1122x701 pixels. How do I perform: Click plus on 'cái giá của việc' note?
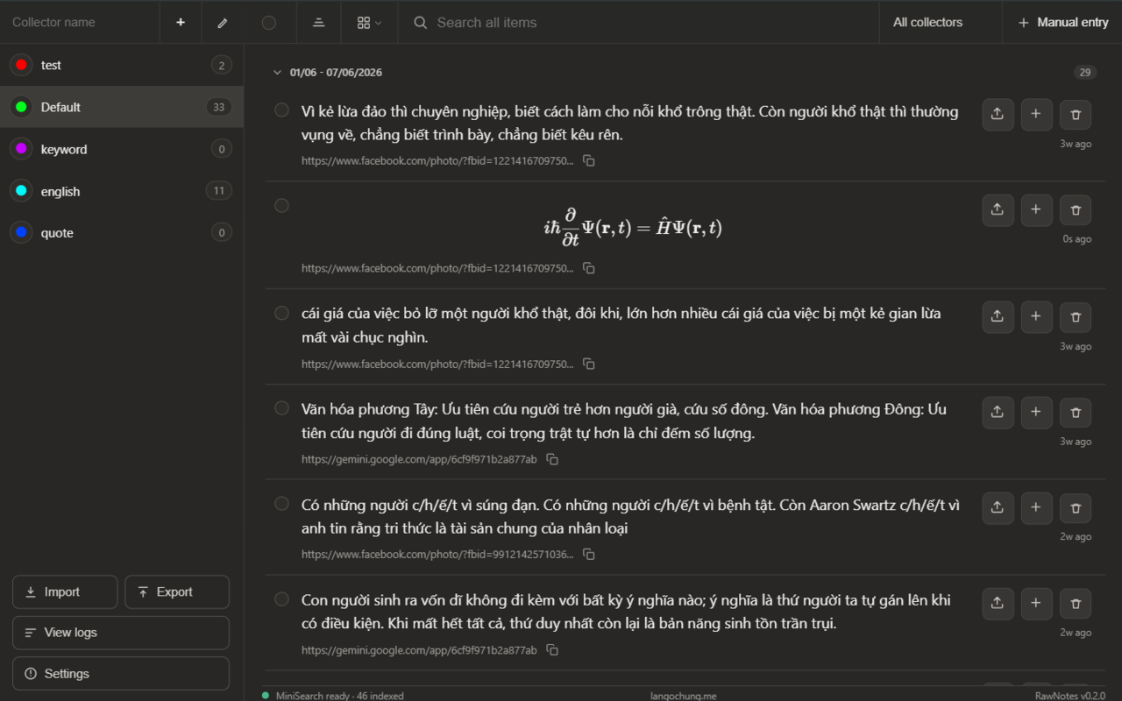pyautogui.click(x=1036, y=317)
